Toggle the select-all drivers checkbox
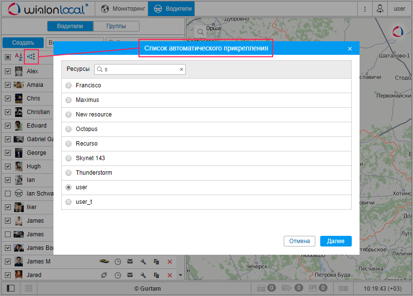The image size is (413, 296). click(x=8, y=57)
